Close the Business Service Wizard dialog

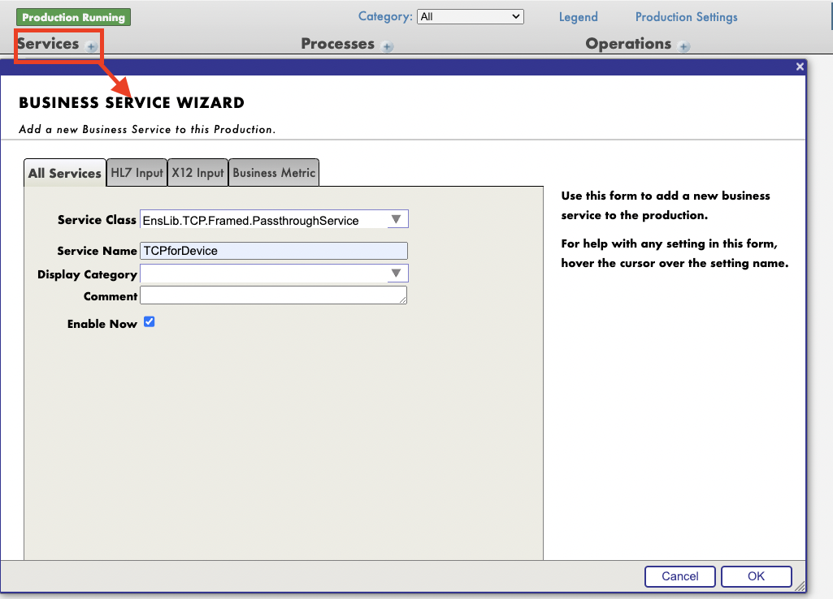[800, 67]
